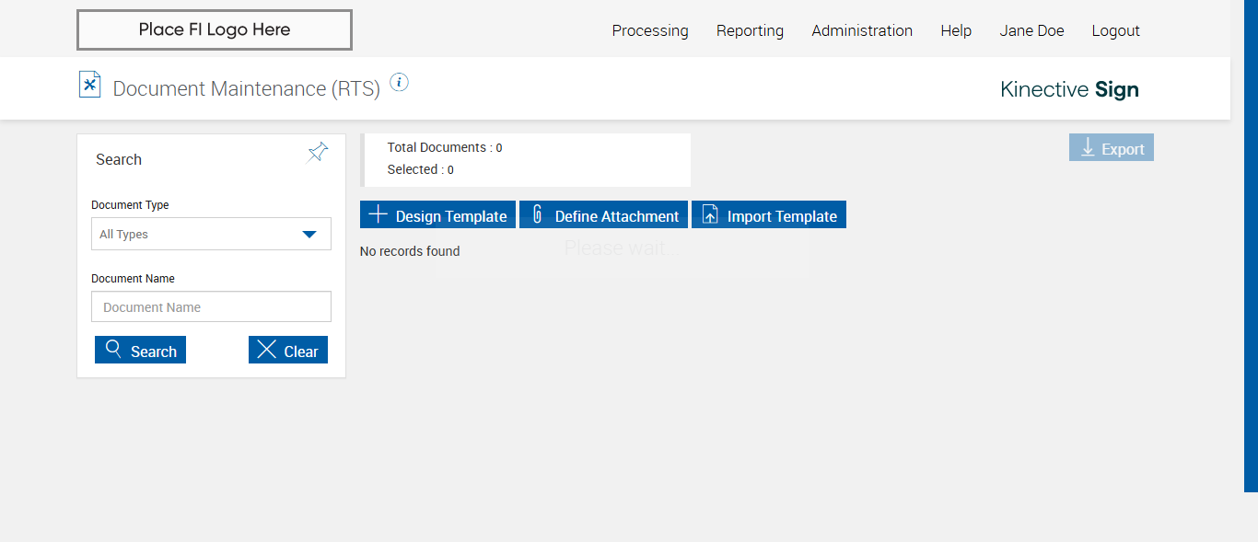Click the pin icon in Search panel
The height and width of the screenshot is (542, 1258).
(318, 153)
